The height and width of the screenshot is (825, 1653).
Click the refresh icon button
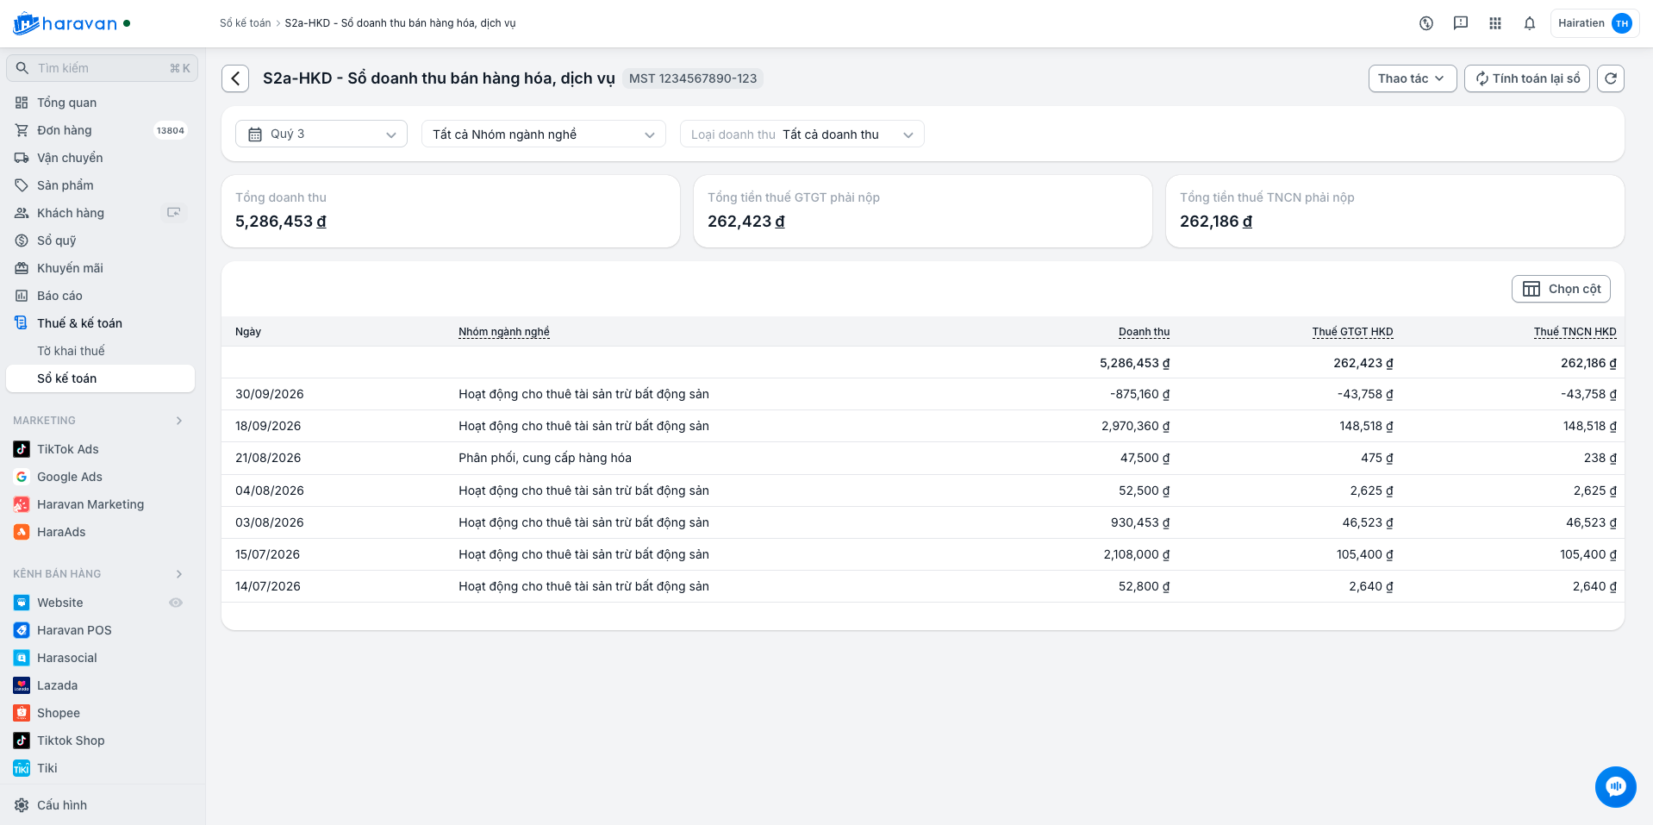point(1611,78)
